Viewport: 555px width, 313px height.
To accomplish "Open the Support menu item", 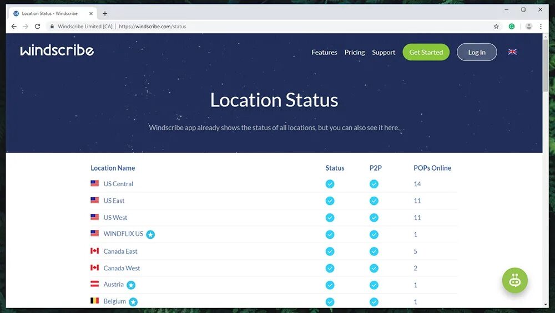I will (384, 52).
